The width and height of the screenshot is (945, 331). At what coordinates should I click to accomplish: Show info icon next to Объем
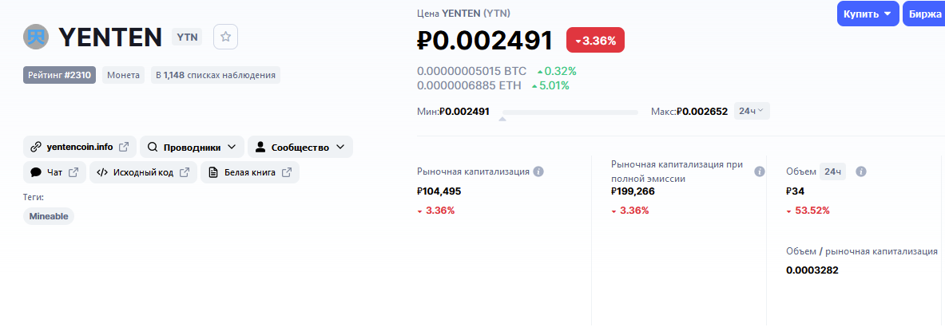click(861, 171)
